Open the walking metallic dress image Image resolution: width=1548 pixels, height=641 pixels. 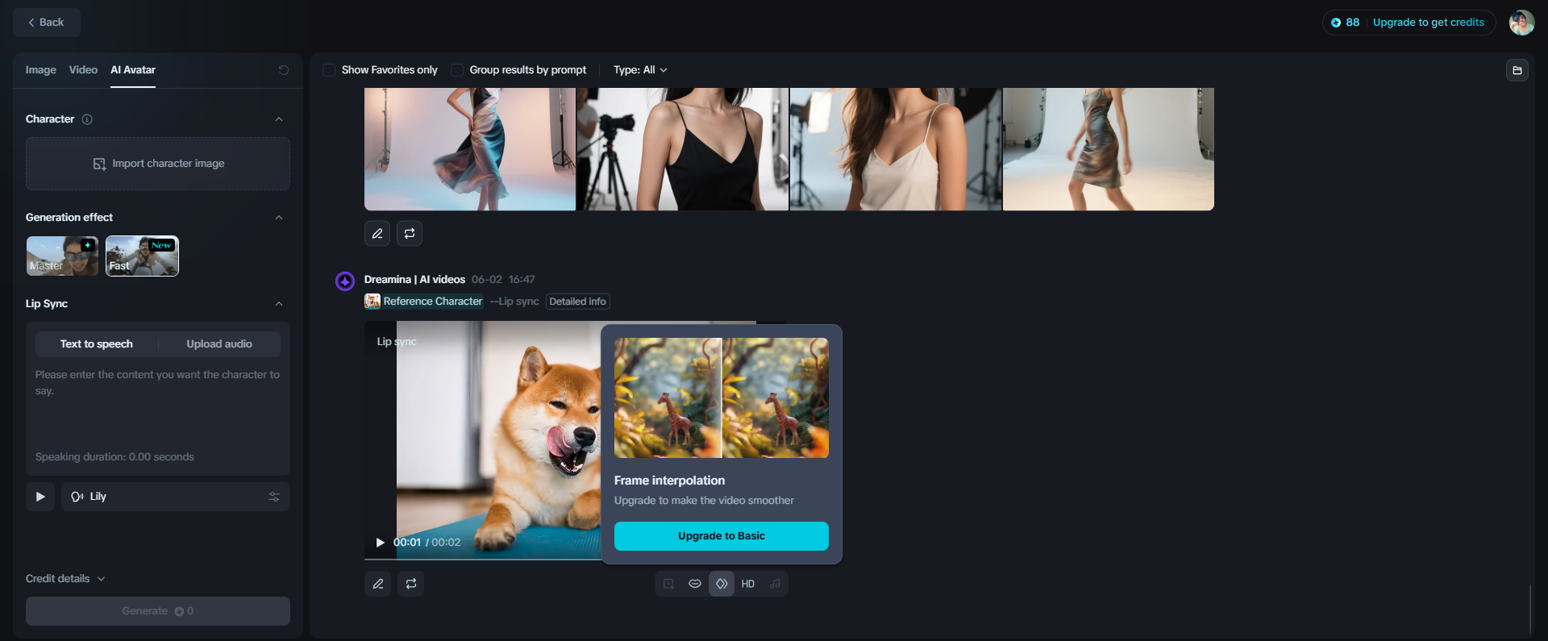coord(1109,149)
